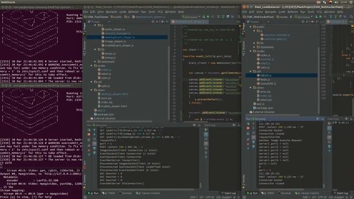Open Project panel settings gear in PaaS_Server

[x=162, y=22]
